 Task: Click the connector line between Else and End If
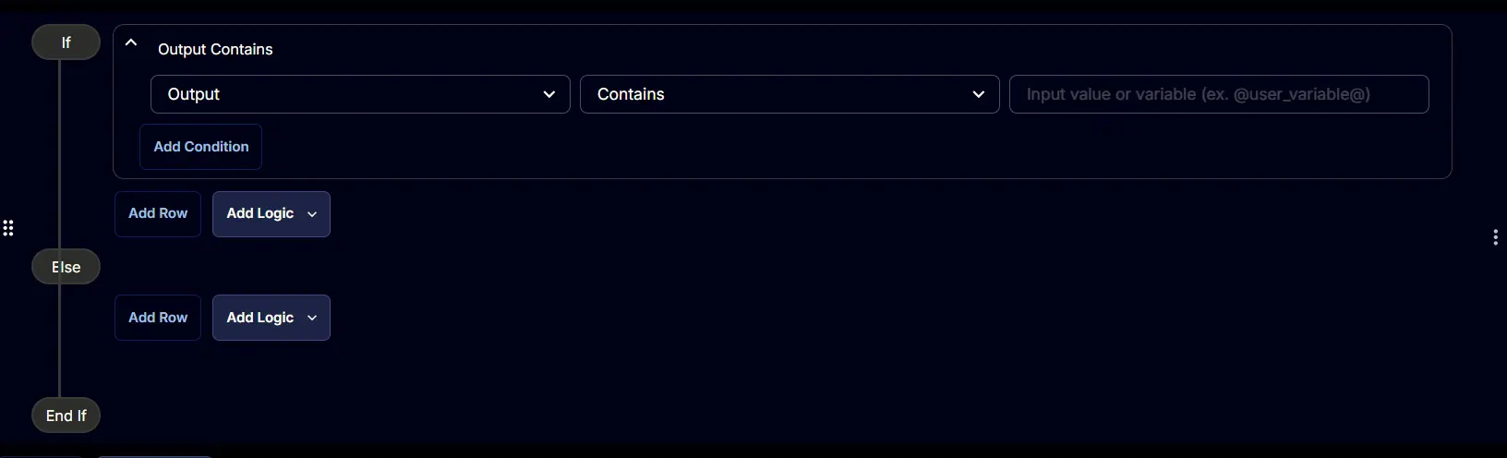pyautogui.click(x=59, y=341)
